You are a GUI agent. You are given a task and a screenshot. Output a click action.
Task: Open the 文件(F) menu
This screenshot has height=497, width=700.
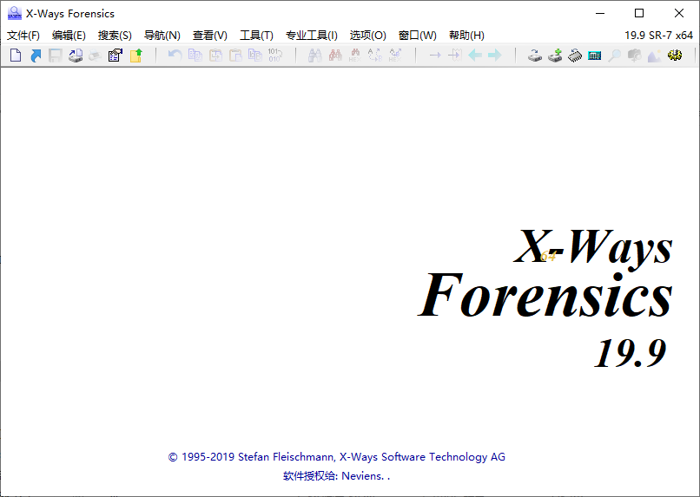click(23, 36)
